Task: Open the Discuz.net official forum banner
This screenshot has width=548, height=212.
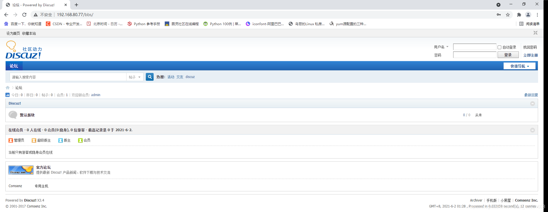Action: pyautogui.click(x=21, y=170)
